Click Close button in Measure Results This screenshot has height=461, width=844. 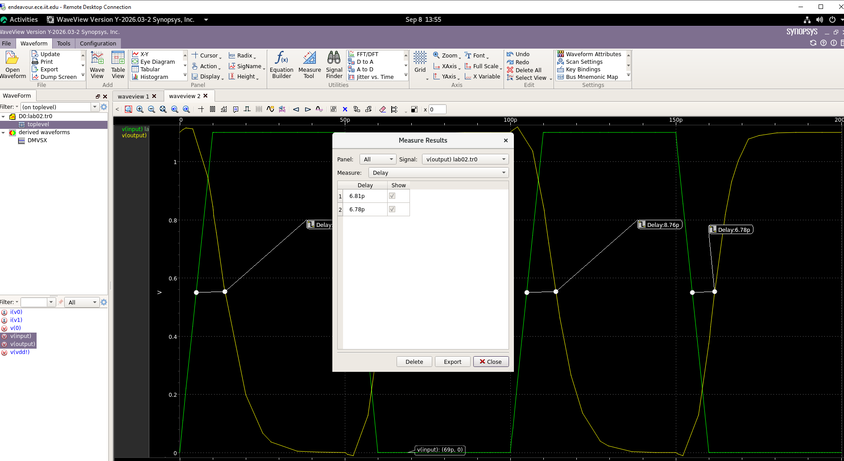coord(491,362)
